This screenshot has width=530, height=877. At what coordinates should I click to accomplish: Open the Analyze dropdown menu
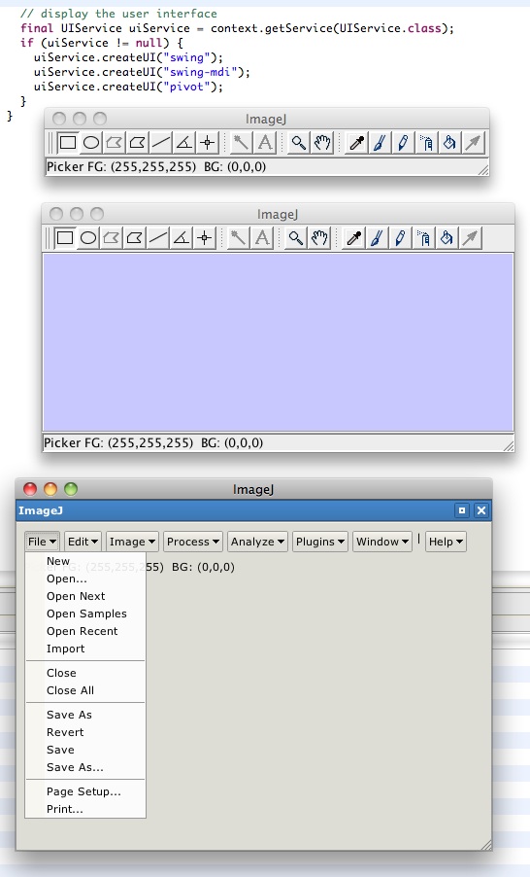pos(257,542)
